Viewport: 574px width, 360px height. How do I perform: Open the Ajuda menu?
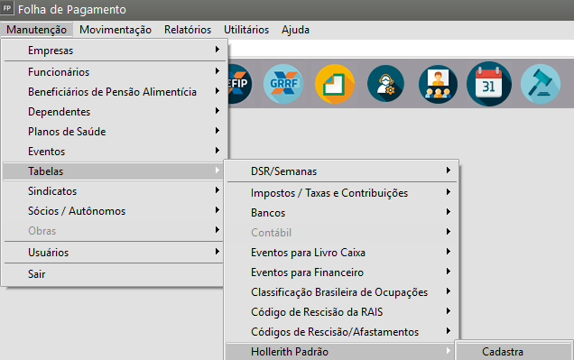tap(295, 30)
